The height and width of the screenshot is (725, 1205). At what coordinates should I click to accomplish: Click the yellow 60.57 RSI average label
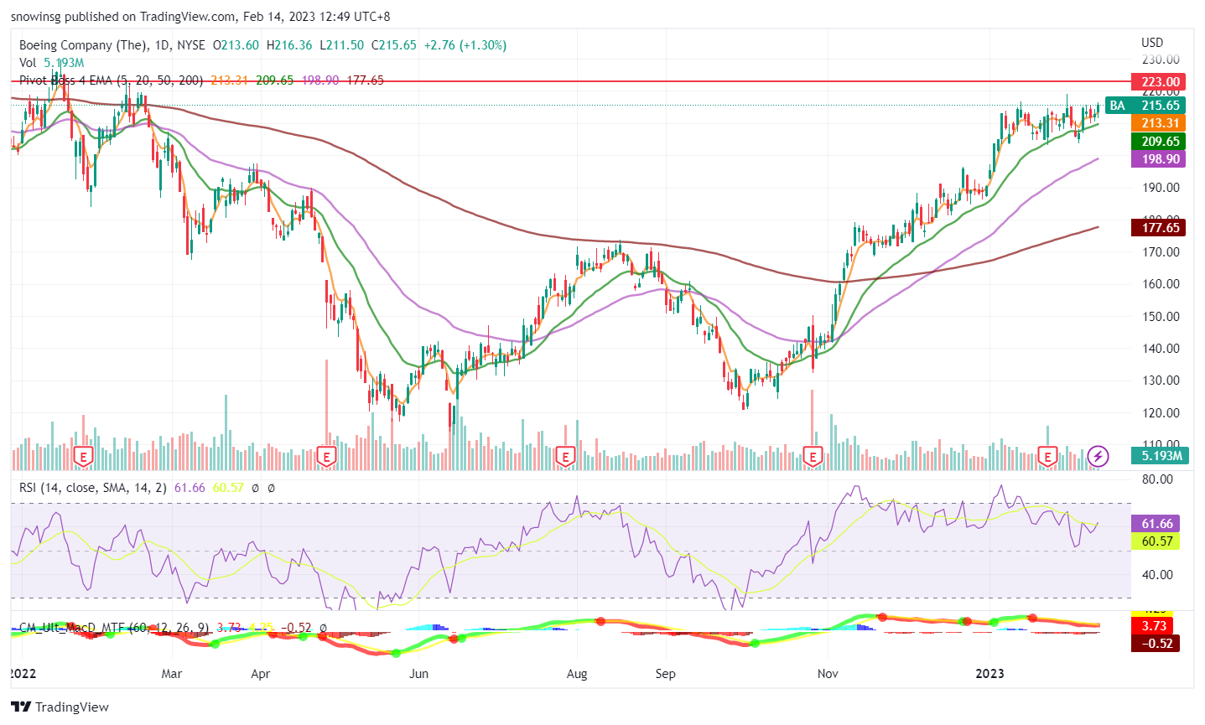pyautogui.click(x=1157, y=541)
